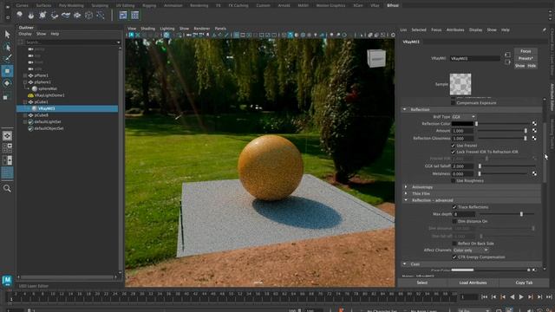Open the Panels menu in viewport panel
Image resolution: width=555 pixels, height=312 pixels.
pos(220,29)
